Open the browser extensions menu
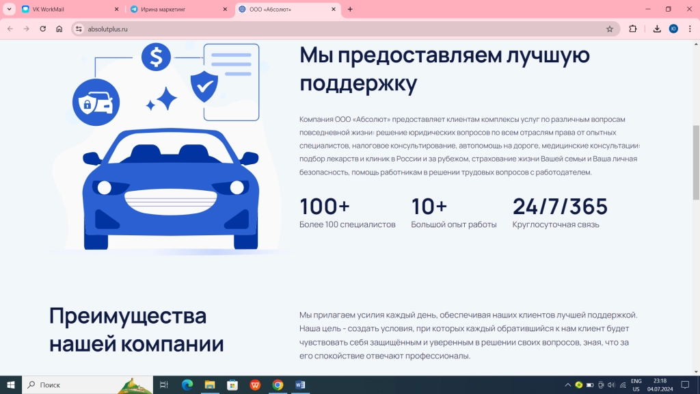 pyautogui.click(x=632, y=29)
